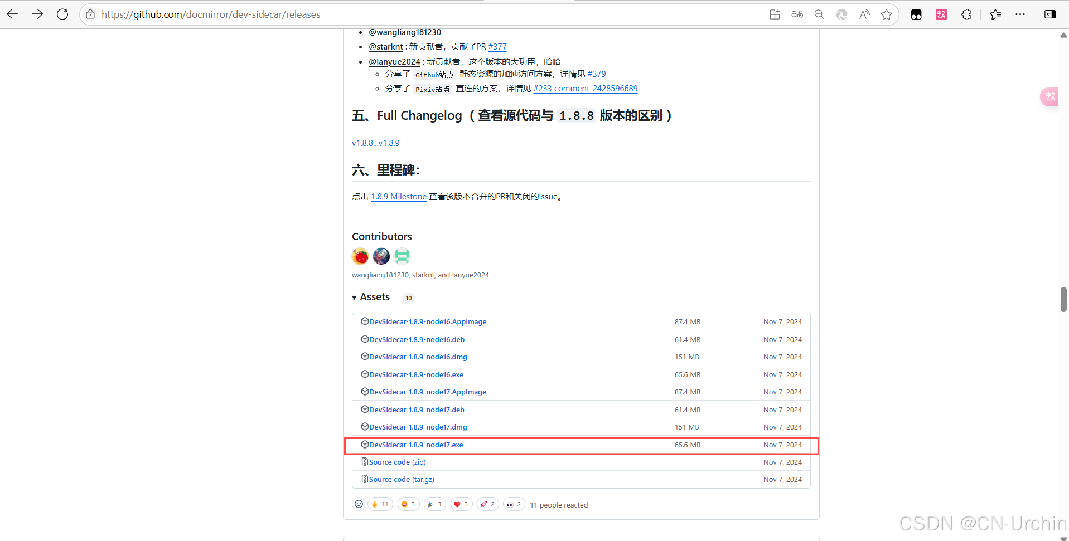This screenshot has width=1069, height=541.
Task: Download DevSidecar-1.8.9-node16.AppImage
Action: pyautogui.click(x=428, y=321)
